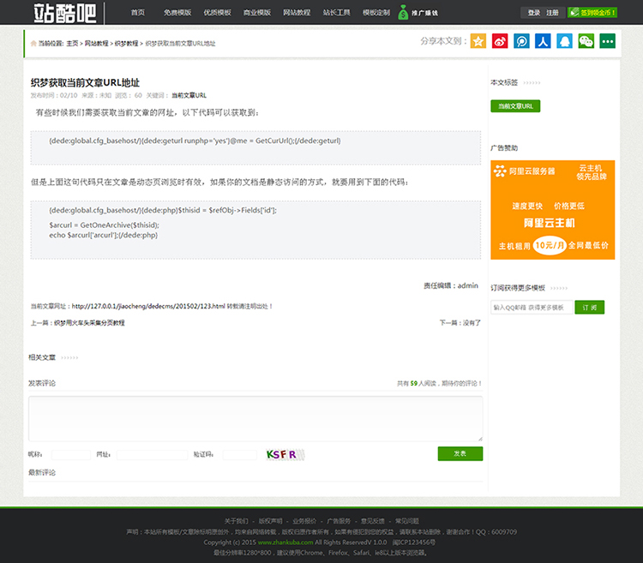643x563 pixels.
Task: Share article to Qzone star icon
Action: click(478, 40)
